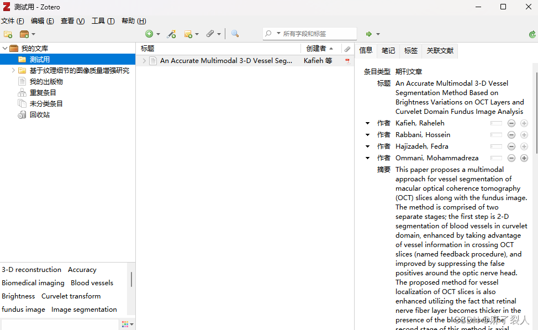Open creator type dropdown for Hajizadeh, Fedra
This screenshot has width=538, height=330.
pos(367,146)
